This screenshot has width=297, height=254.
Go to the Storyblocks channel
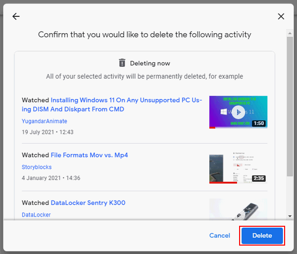[37, 167]
